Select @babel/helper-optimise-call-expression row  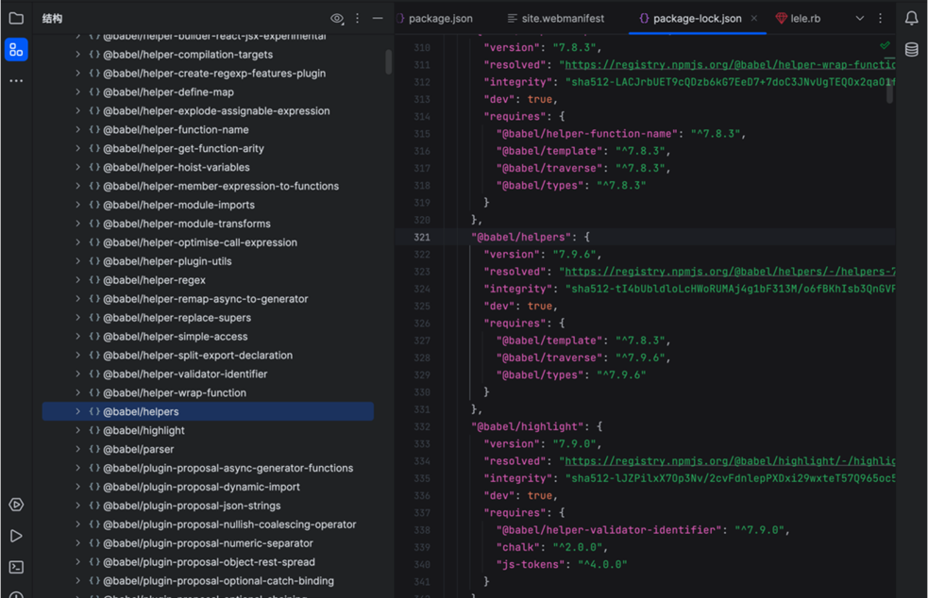208,242
